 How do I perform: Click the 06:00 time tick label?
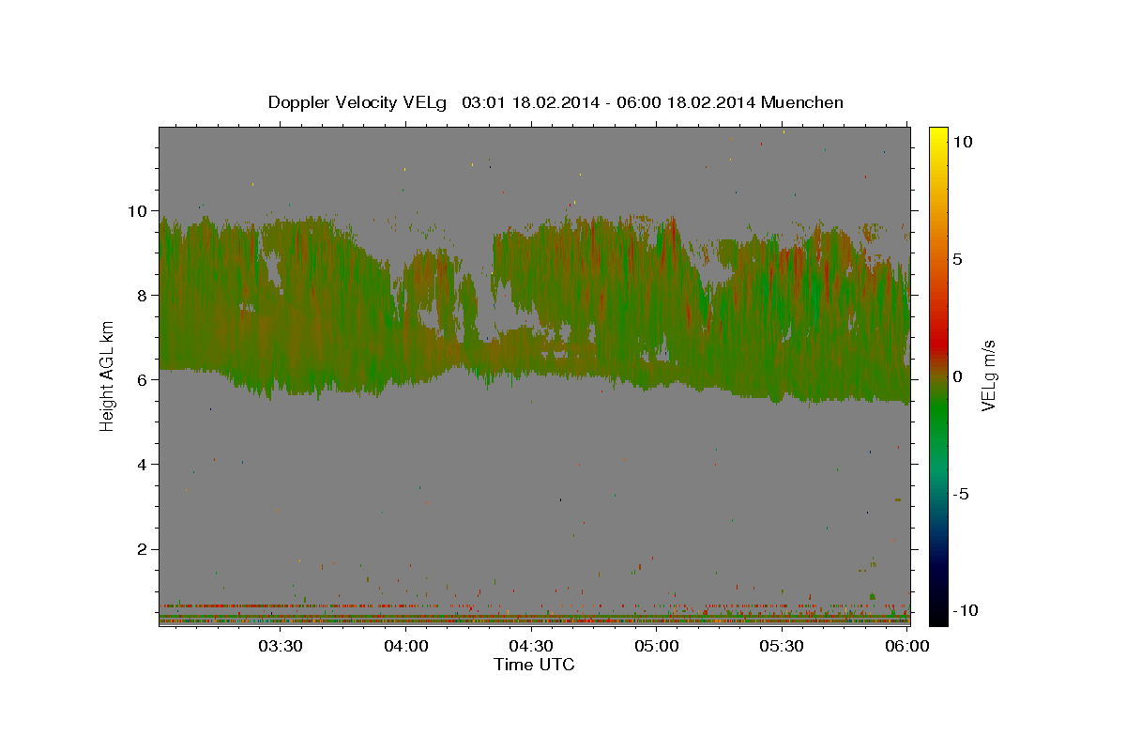pos(907,646)
